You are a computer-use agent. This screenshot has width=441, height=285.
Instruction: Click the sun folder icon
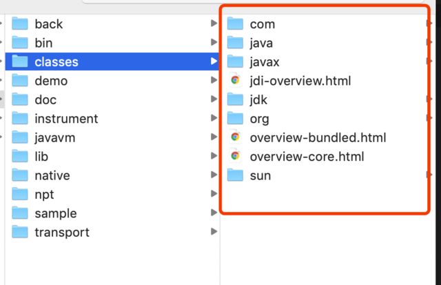point(236,175)
